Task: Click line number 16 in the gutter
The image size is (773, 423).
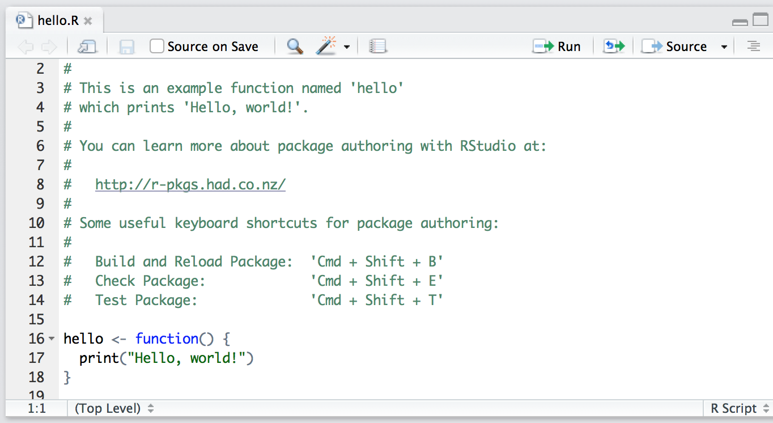Action: 36,339
